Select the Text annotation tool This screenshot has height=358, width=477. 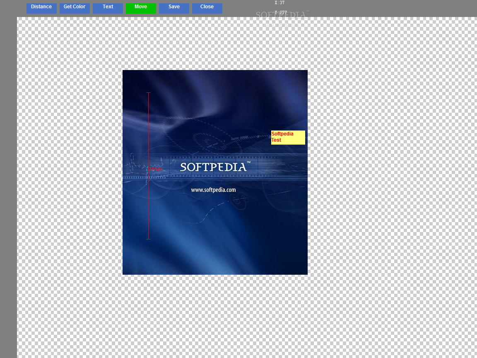tap(108, 8)
